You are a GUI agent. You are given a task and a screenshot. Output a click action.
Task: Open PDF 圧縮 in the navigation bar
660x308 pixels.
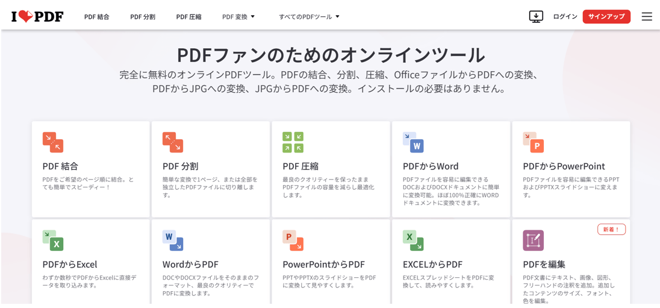click(188, 17)
